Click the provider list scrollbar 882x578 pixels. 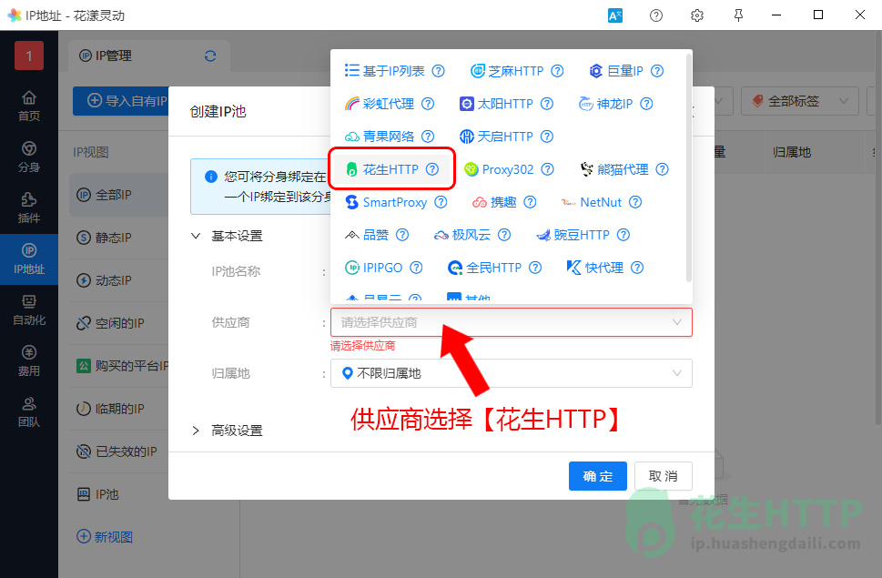pyautogui.click(x=688, y=167)
